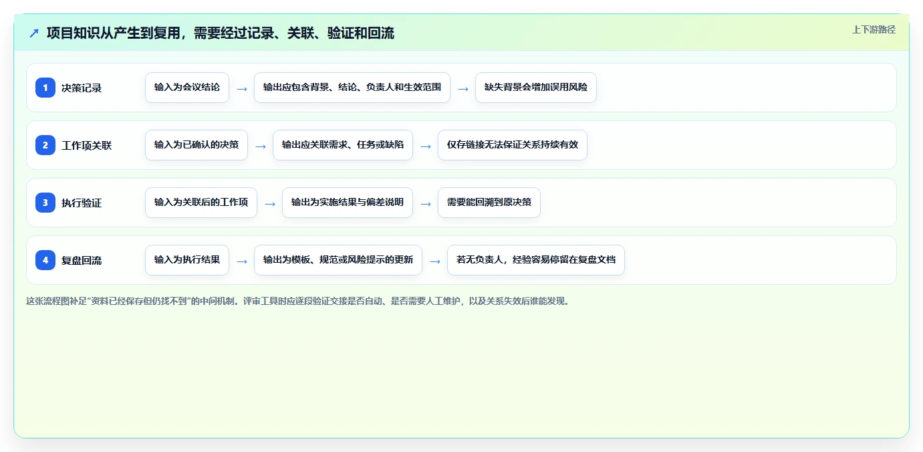Click the footnote paragraph starting 这张流程图补足
The image size is (923, 452).
[x=299, y=301]
